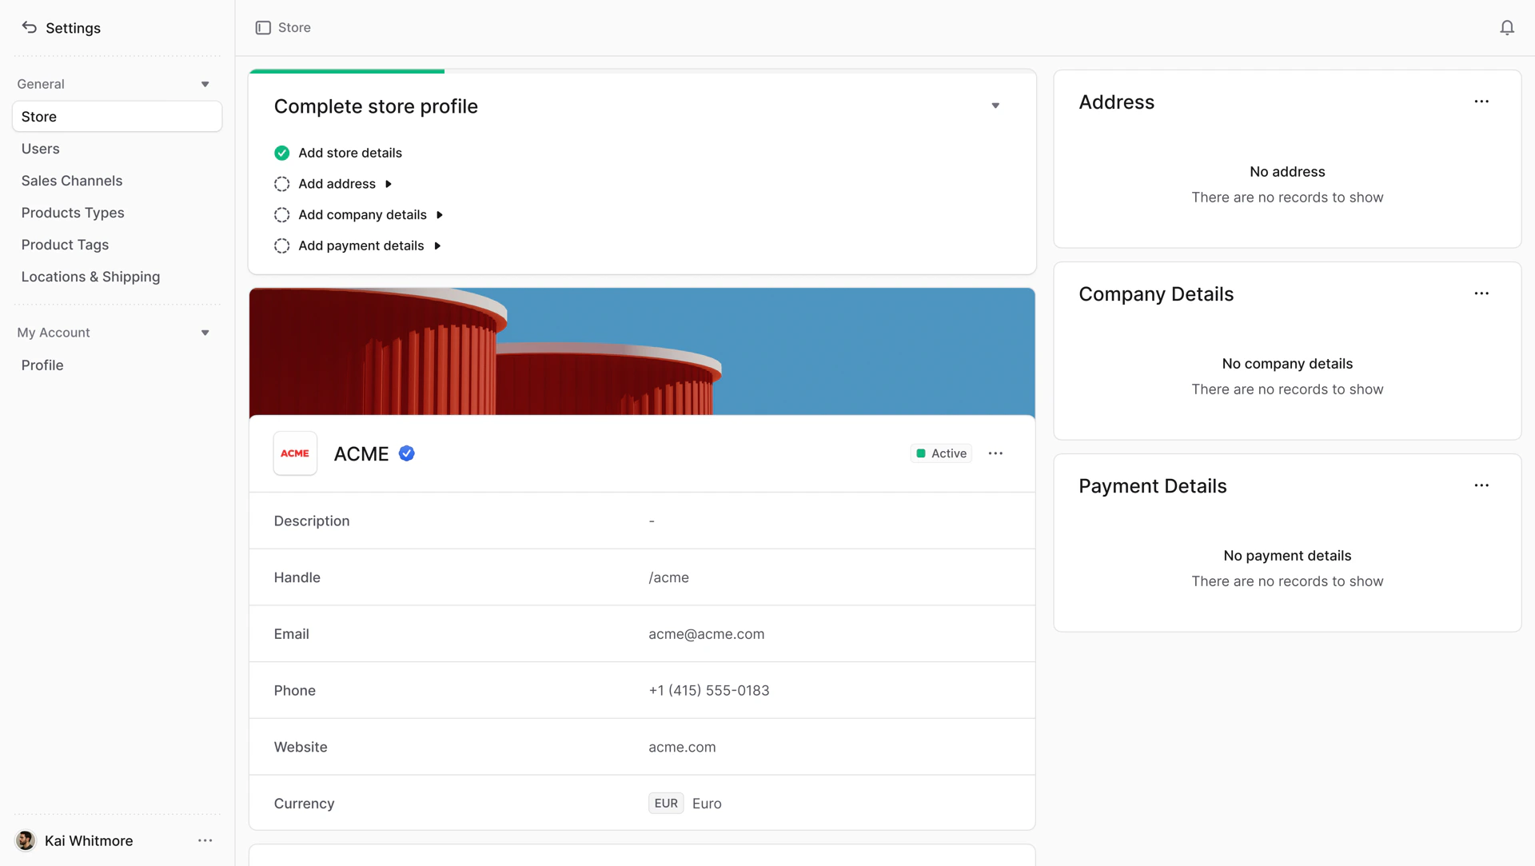Open the Address card three-dot menu
The image size is (1535, 866).
[1481, 102]
